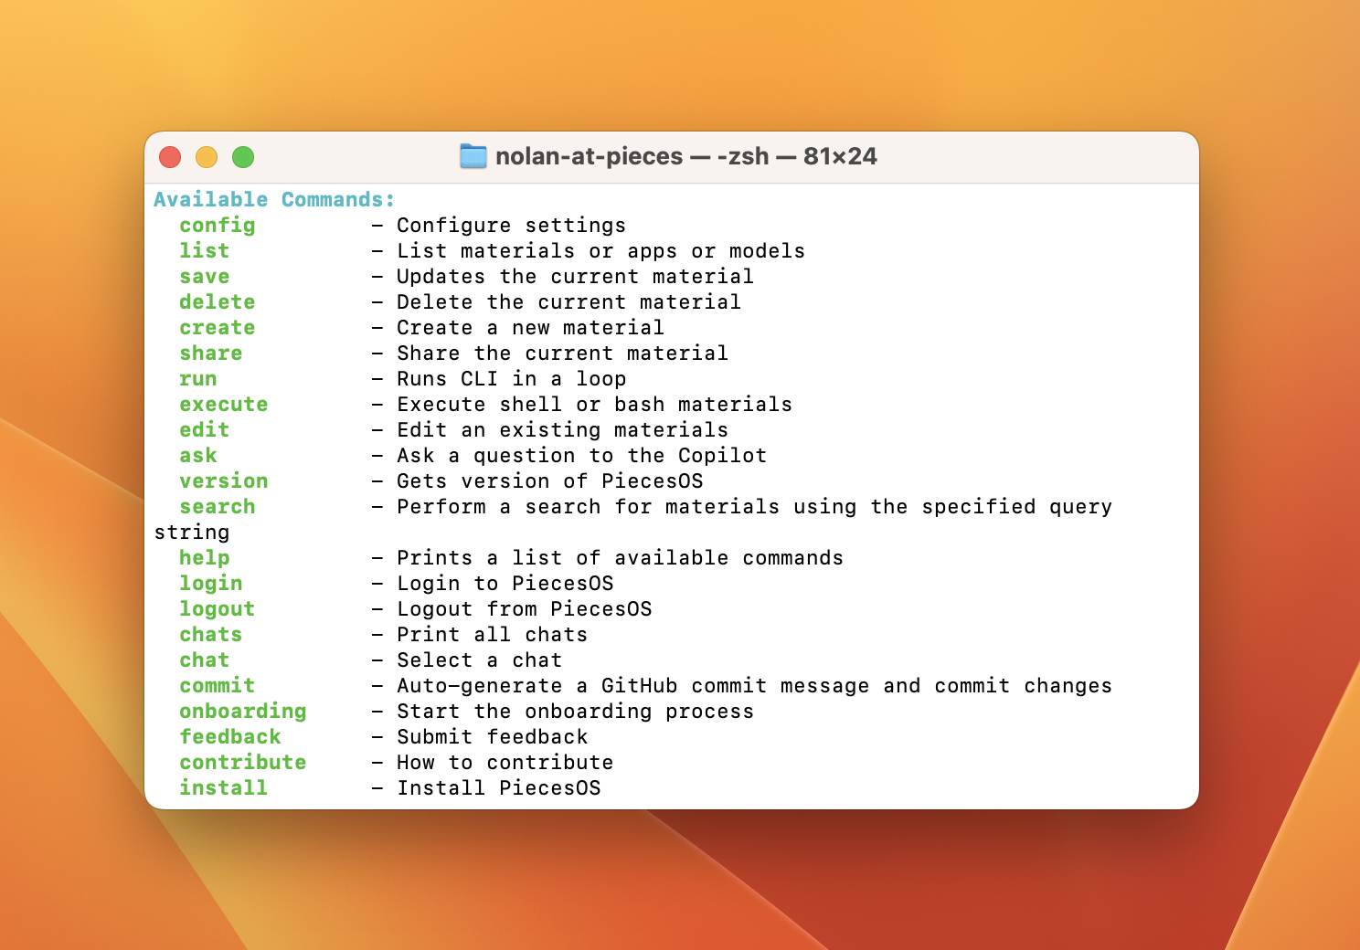Select the 'share' command text

[x=211, y=353]
